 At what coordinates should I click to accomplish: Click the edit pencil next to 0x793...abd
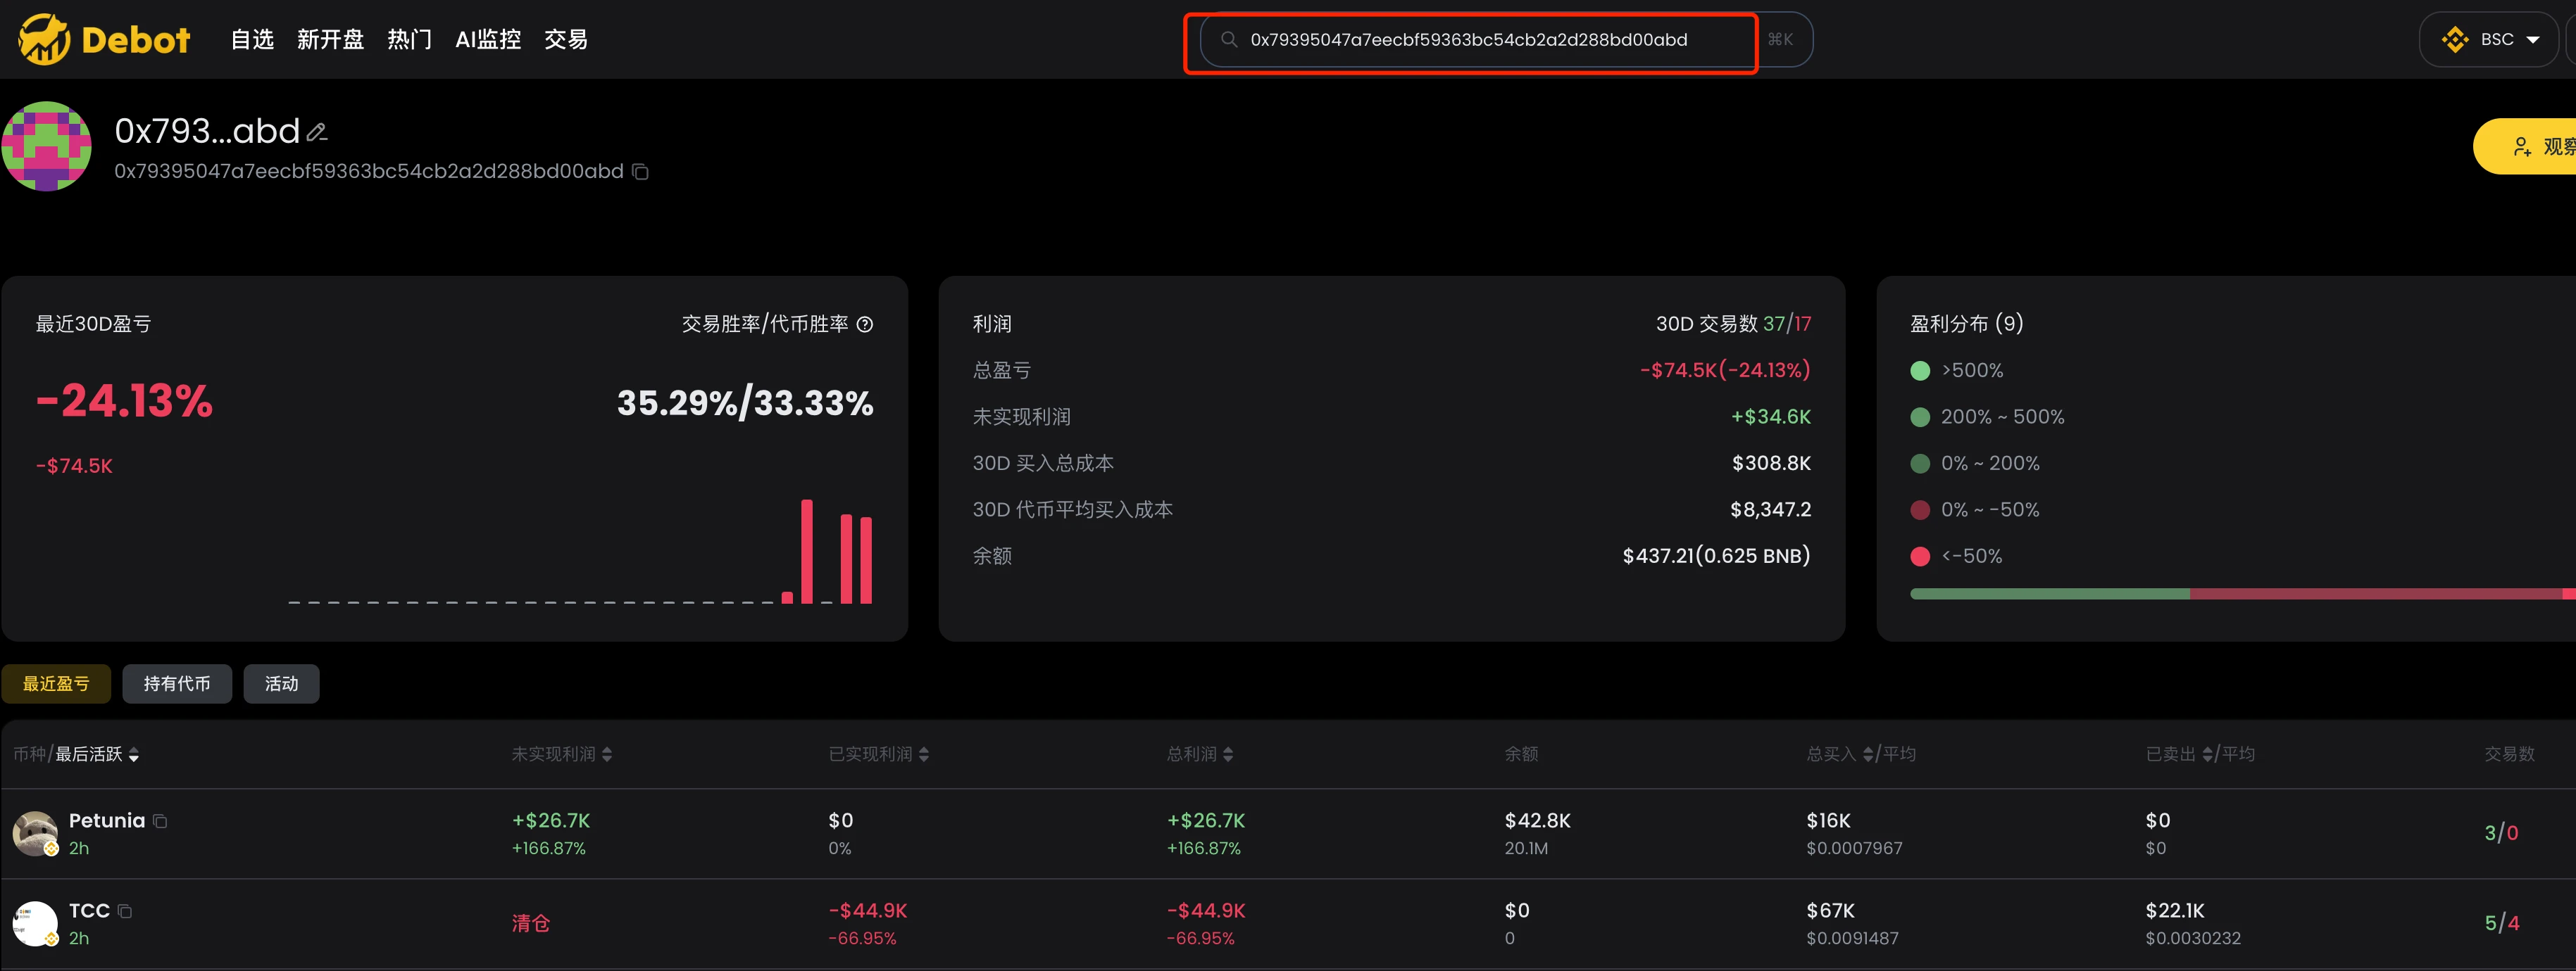click(317, 132)
